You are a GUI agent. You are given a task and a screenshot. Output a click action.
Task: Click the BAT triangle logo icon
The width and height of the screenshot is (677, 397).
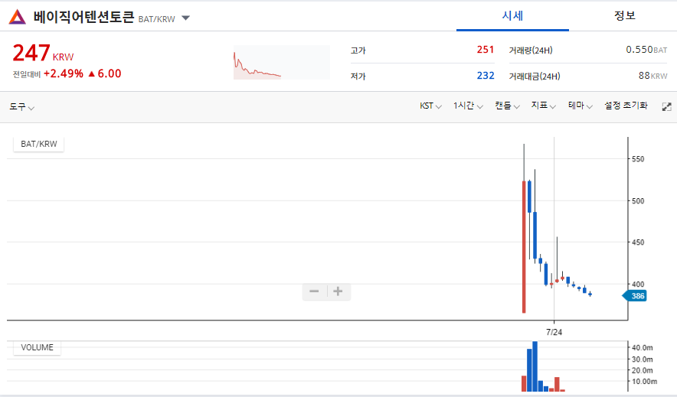pos(18,17)
